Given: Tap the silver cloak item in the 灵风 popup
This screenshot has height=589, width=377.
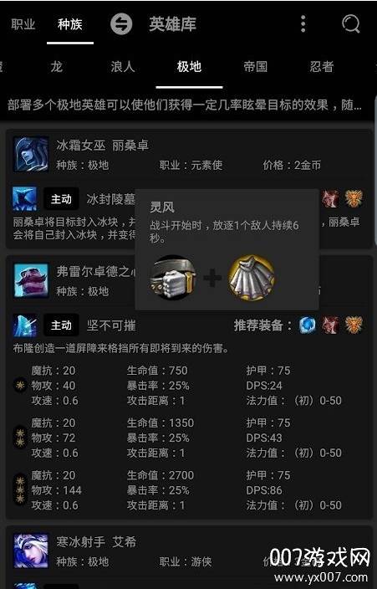Looking at the screenshot, I should tap(252, 278).
